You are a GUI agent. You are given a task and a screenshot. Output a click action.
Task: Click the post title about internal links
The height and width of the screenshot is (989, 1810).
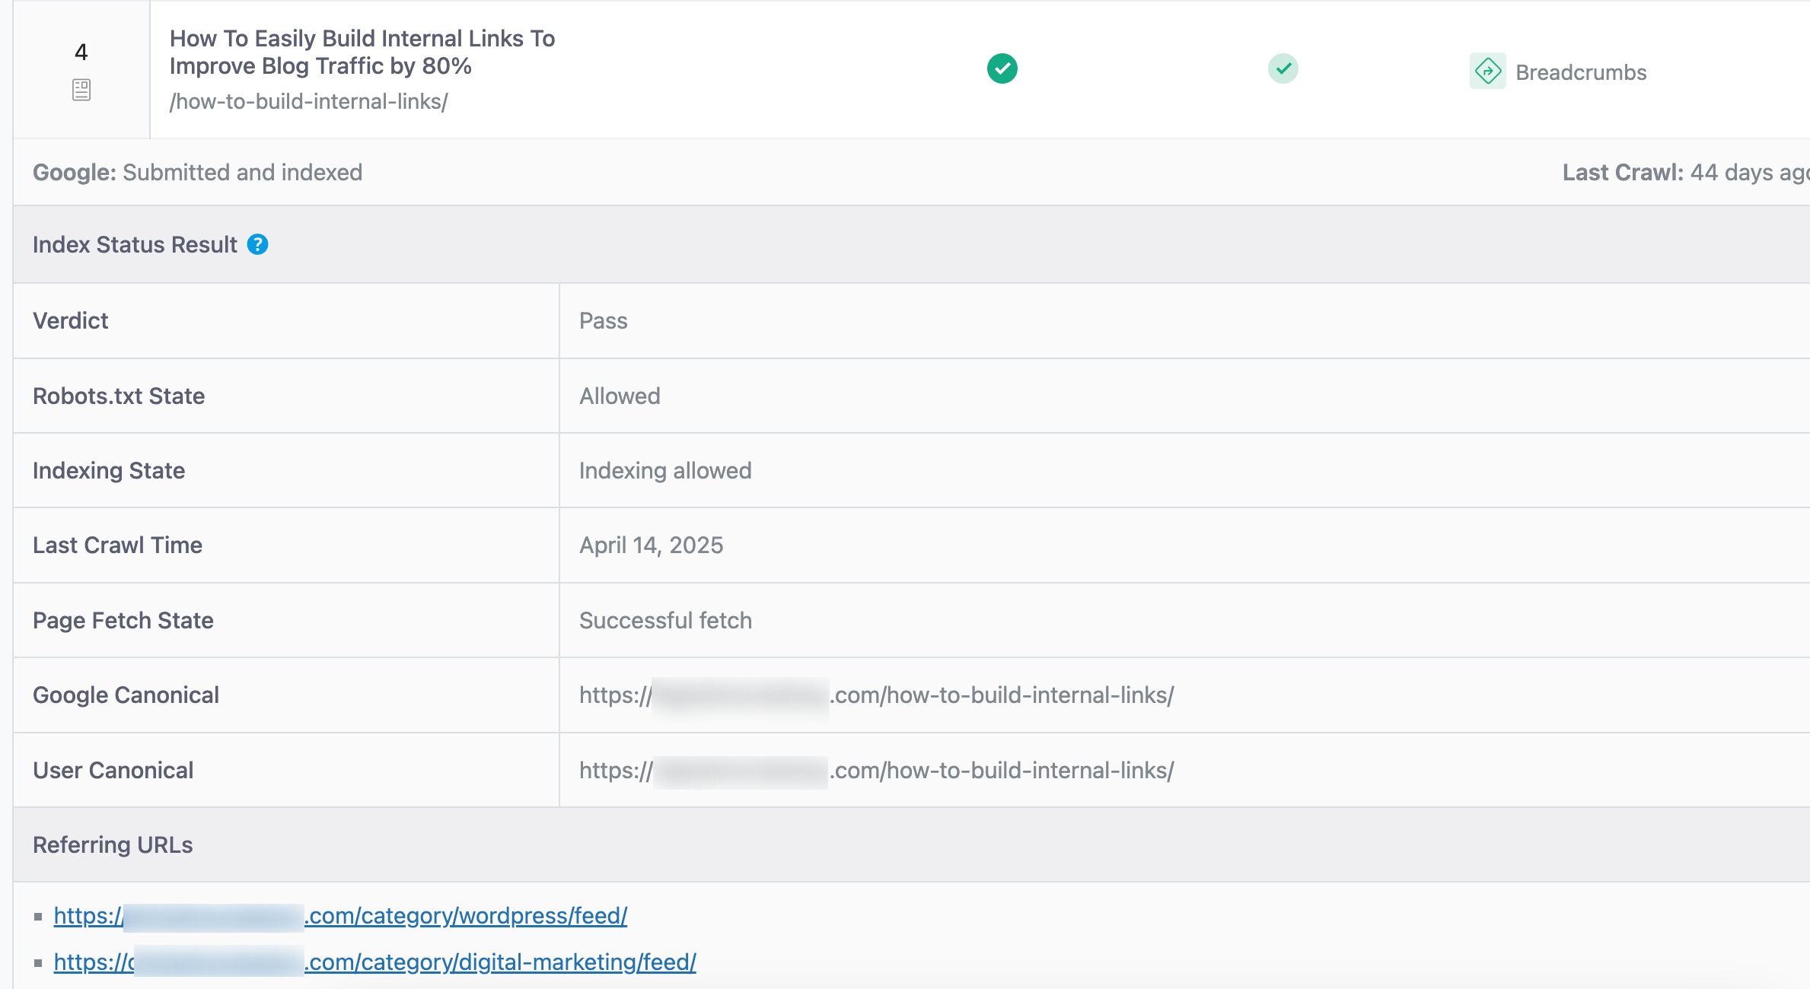click(x=362, y=52)
